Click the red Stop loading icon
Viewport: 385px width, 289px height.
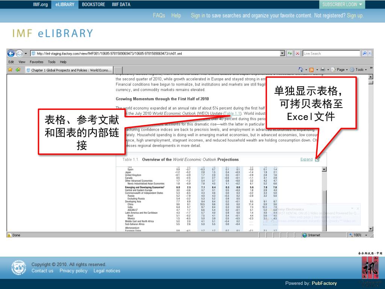tap(297, 53)
